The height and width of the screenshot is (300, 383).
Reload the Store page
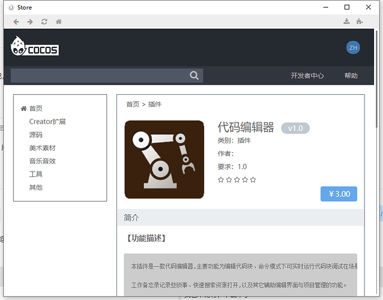tap(44, 22)
